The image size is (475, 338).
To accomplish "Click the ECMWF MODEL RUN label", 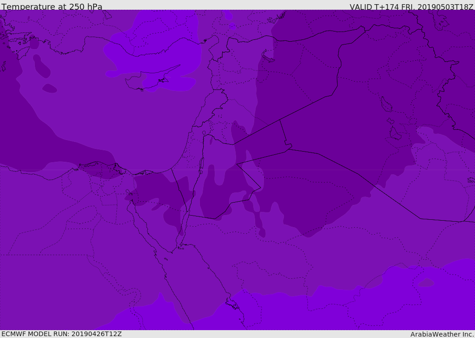I will [x=62, y=334].
